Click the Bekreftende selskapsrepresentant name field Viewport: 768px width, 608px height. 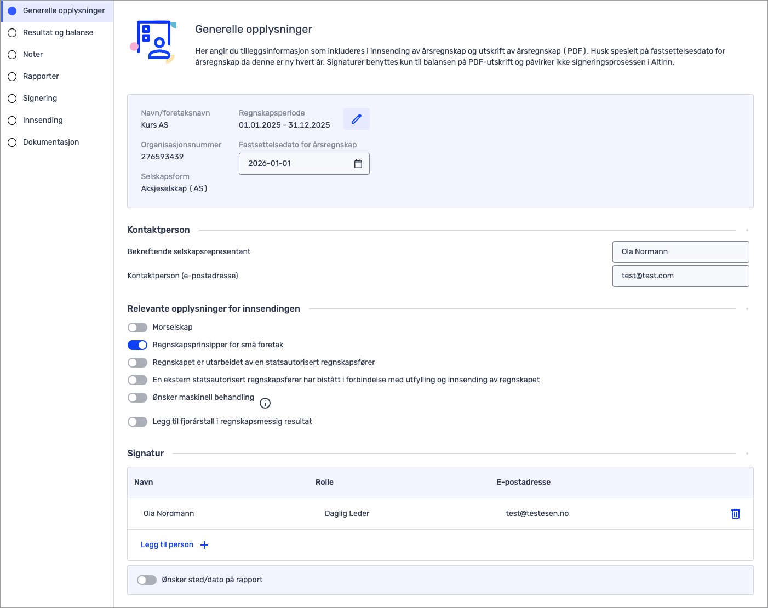click(x=680, y=252)
